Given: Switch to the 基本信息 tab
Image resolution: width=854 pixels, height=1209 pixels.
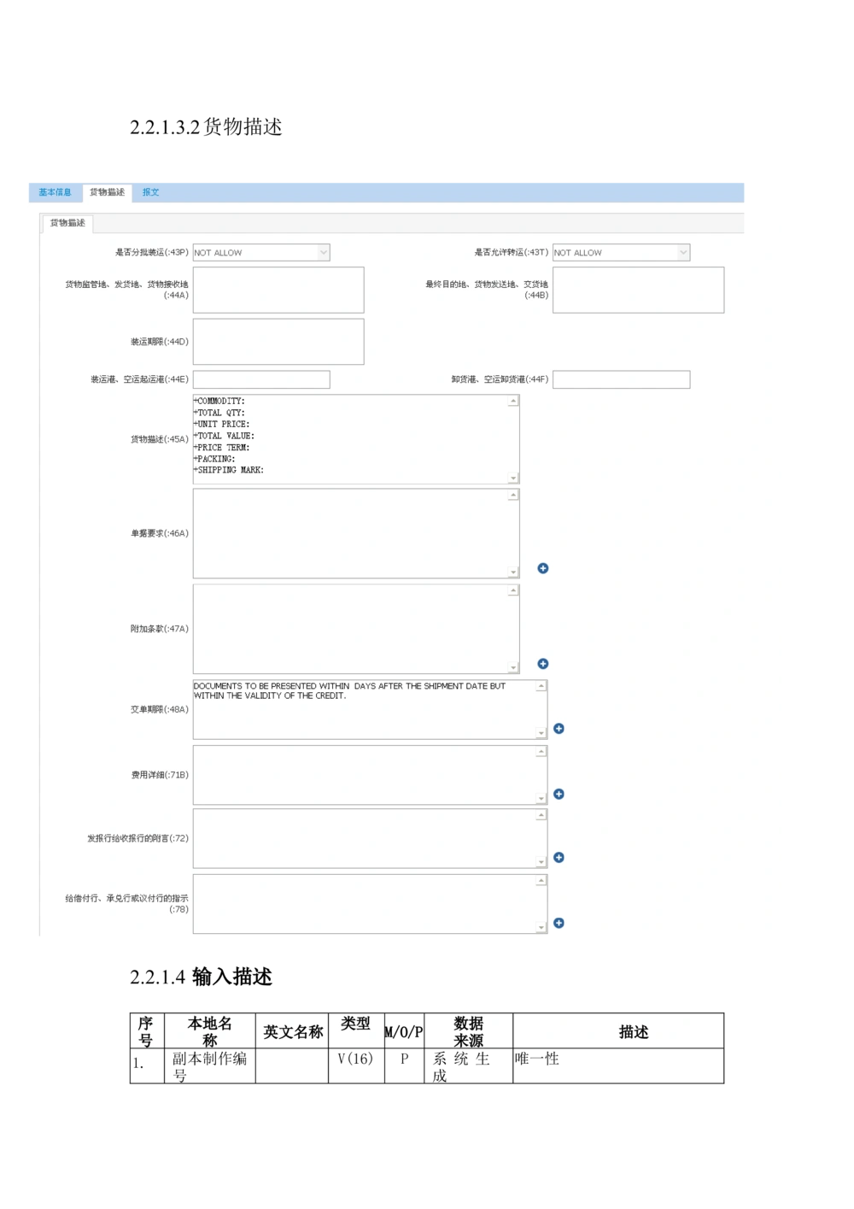Looking at the screenshot, I should click(x=55, y=191).
